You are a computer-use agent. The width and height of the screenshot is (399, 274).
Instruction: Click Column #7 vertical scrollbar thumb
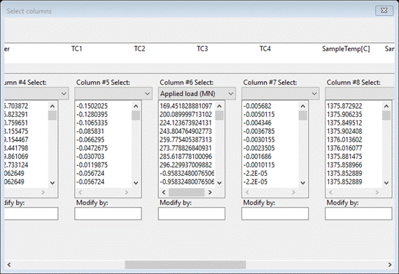(x=303, y=116)
